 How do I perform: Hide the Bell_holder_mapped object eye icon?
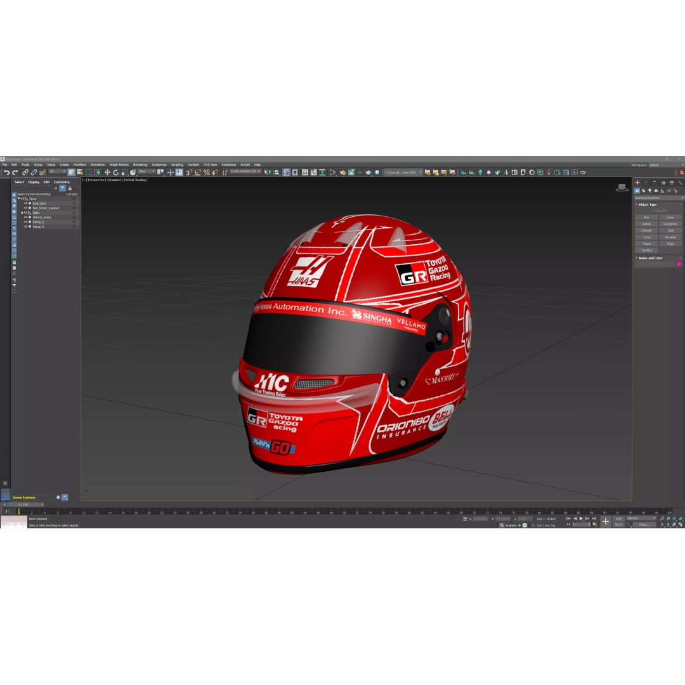click(25, 208)
